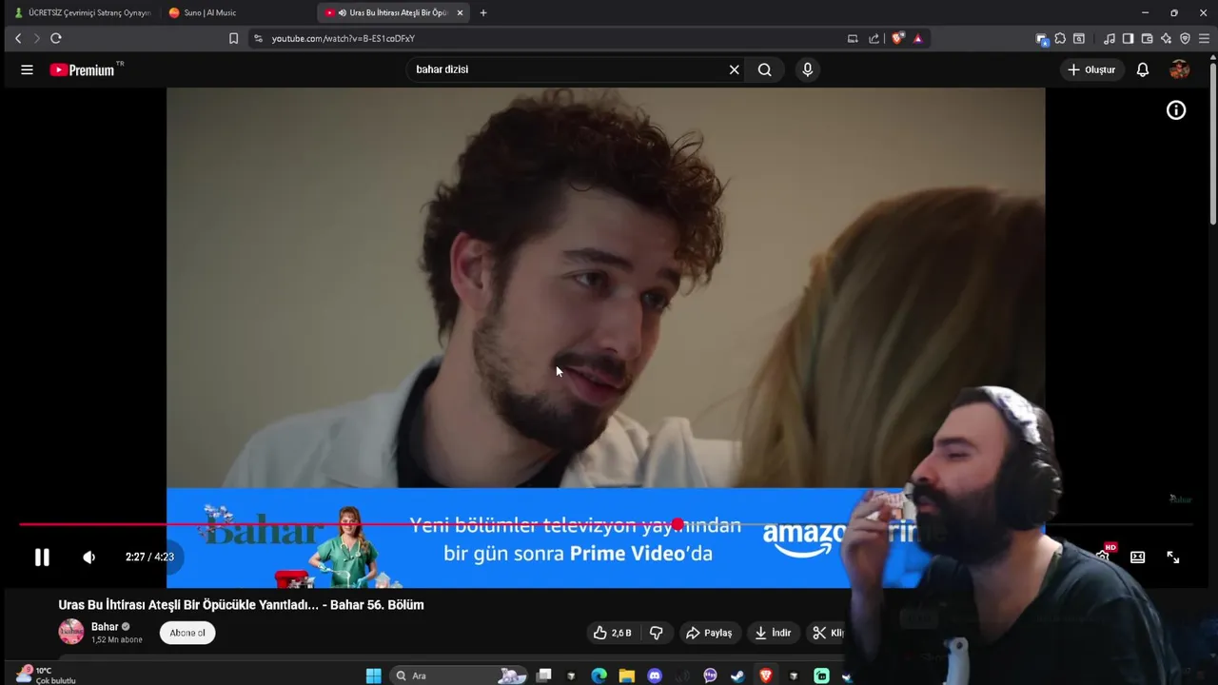Open Leo AI sparkle icon

(1166, 38)
